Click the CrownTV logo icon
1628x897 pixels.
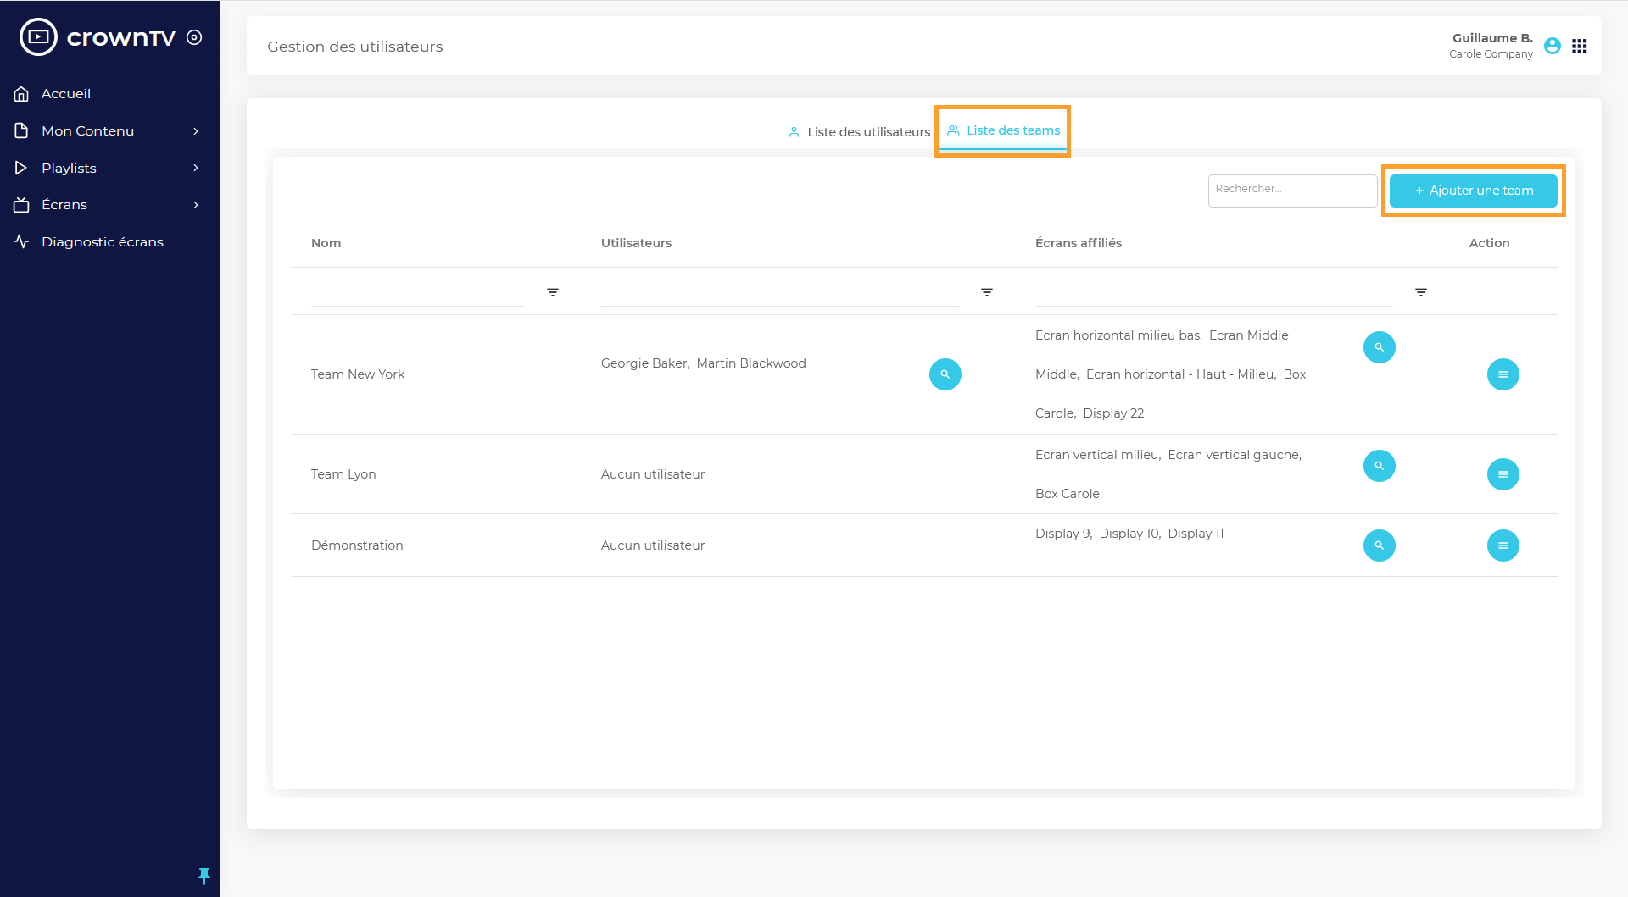click(x=38, y=37)
